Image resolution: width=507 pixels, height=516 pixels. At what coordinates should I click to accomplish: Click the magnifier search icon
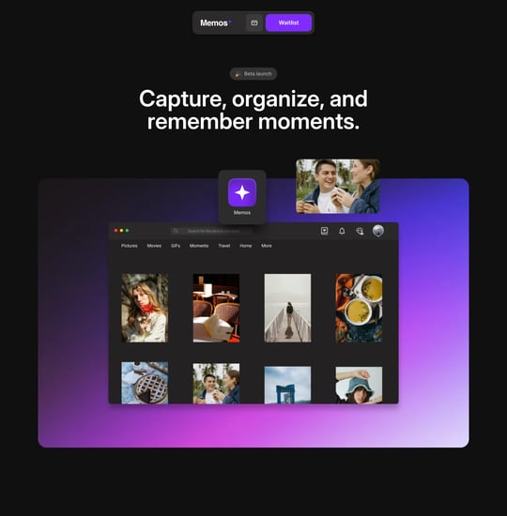point(176,231)
